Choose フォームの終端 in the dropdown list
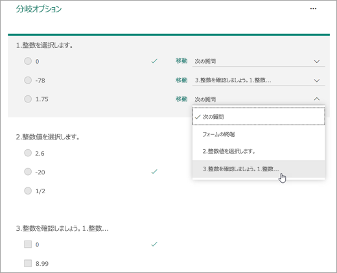 tap(259, 134)
